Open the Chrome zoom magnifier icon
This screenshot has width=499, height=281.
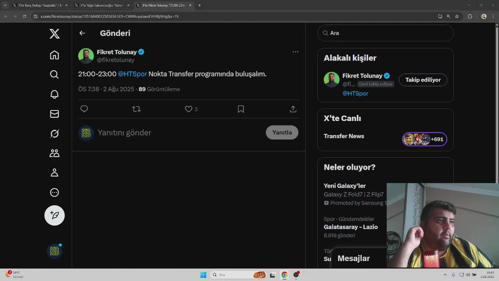pos(448,16)
